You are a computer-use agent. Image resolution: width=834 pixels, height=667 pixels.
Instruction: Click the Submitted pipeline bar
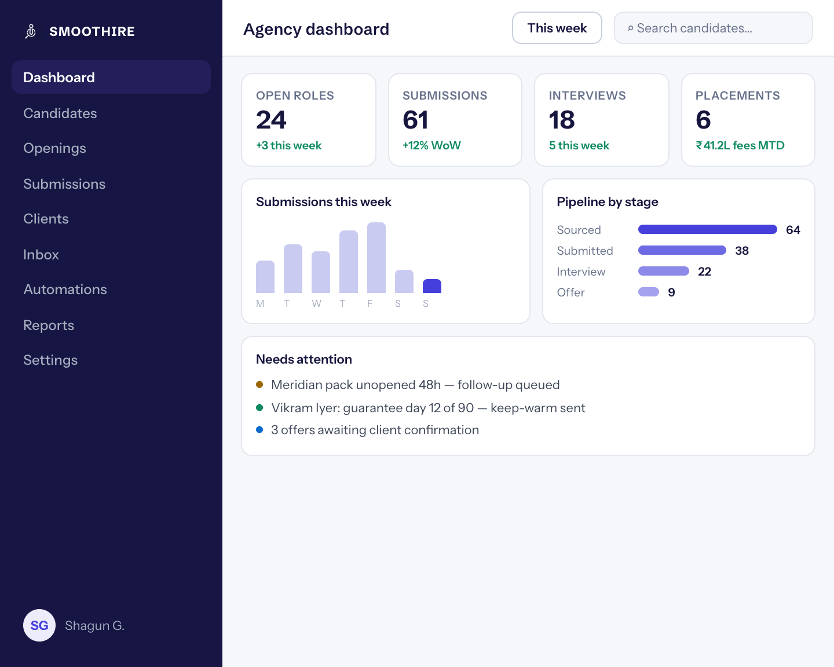click(682, 250)
